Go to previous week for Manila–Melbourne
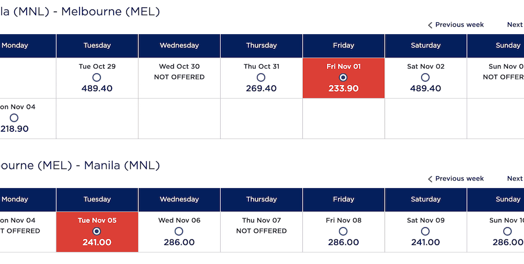The width and height of the screenshot is (524, 264). 456,25
